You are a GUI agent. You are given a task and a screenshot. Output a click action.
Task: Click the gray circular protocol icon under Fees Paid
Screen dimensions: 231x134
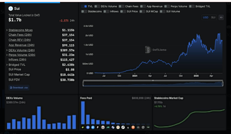[143, 127]
